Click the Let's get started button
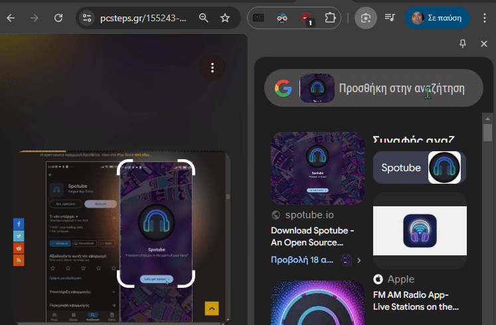The image size is (496, 325). pyautogui.click(x=157, y=279)
